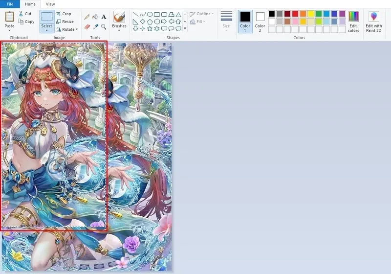The width and height of the screenshot is (391, 274).
Task: Open the Rotate dropdown menu
Action: pos(67,29)
